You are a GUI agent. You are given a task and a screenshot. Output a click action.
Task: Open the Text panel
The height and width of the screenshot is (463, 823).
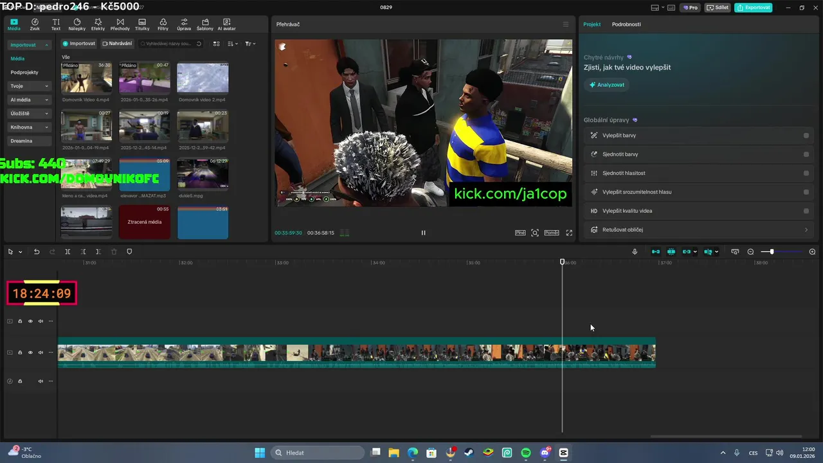click(56, 24)
